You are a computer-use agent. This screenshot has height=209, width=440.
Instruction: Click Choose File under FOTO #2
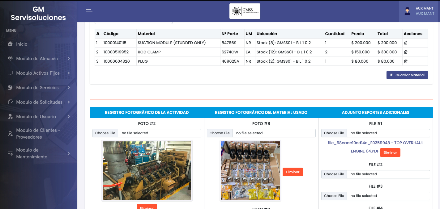pyautogui.click(x=105, y=133)
